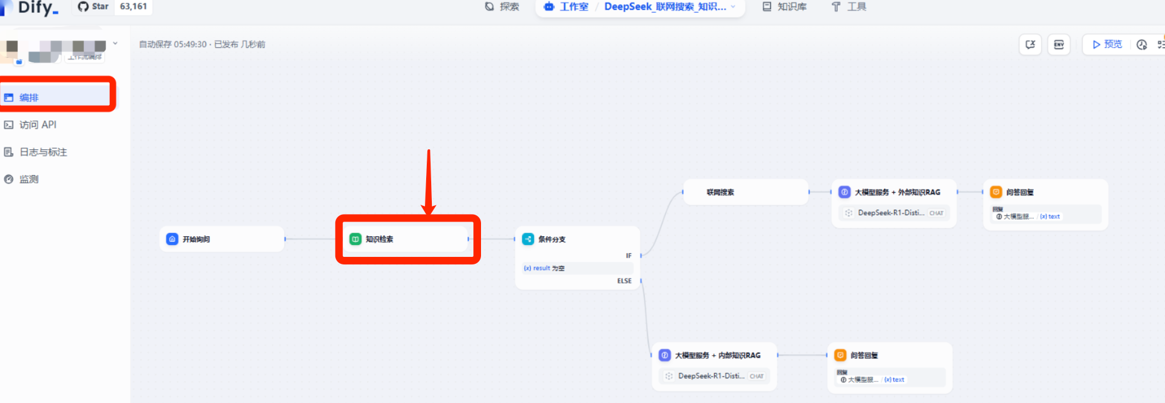Click the 条件分支 branch icon
This screenshot has width=1165, height=403.
[x=528, y=239]
